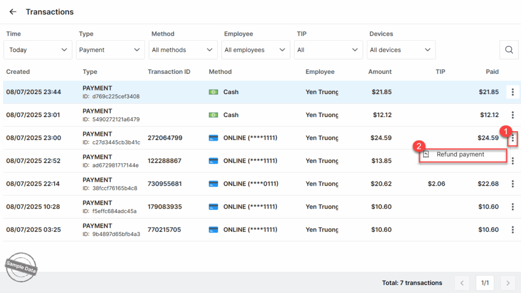This screenshot has width=521, height=293.
Task: Click the card icon for transaction 179083935
Action: 213,207
